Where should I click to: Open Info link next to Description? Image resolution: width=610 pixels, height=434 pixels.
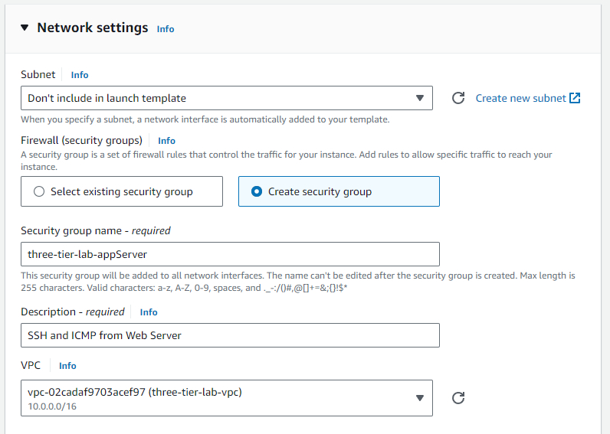pyautogui.click(x=149, y=312)
